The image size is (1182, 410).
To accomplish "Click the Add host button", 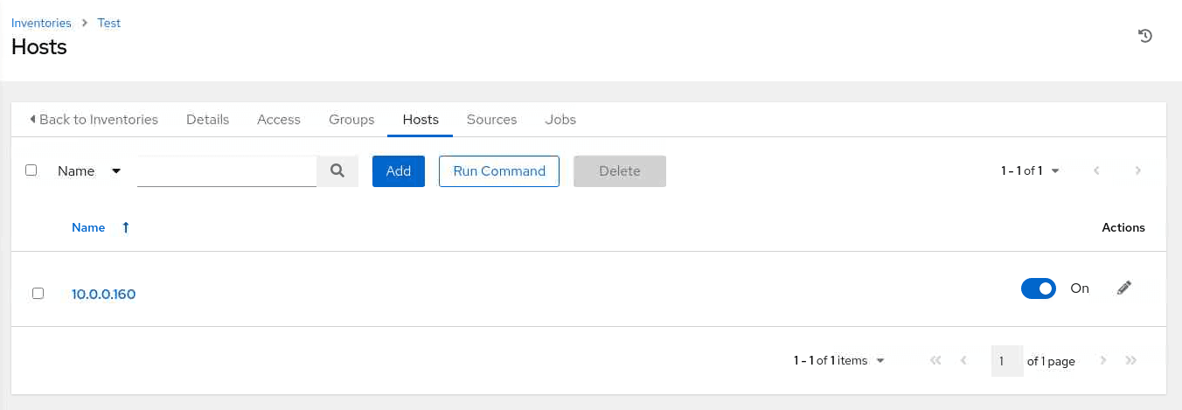I will [x=399, y=171].
